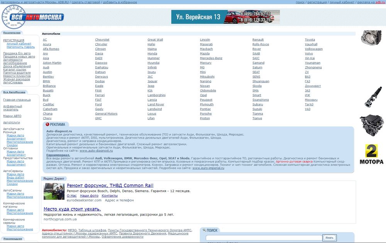
Task: Click О Нас link in the ad
Action: (x=72, y=196)
